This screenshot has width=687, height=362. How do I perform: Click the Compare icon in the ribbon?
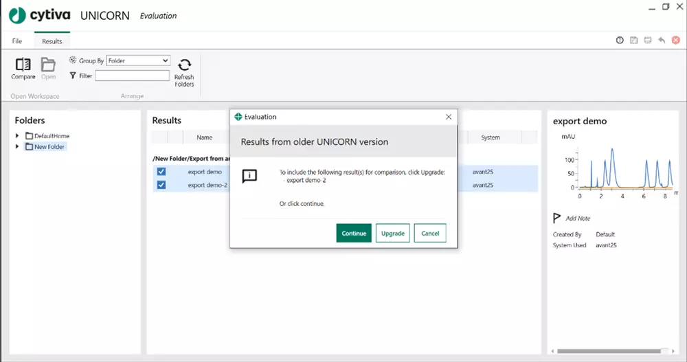pyautogui.click(x=23, y=65)
